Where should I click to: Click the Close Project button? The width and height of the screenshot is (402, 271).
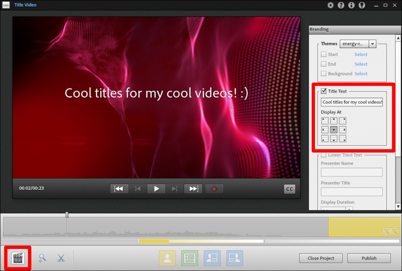321,258
